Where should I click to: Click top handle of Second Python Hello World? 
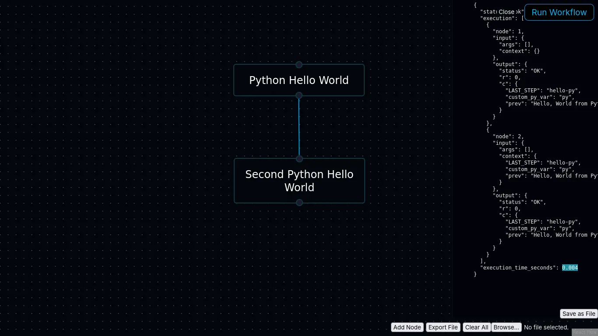click(299, 159)
